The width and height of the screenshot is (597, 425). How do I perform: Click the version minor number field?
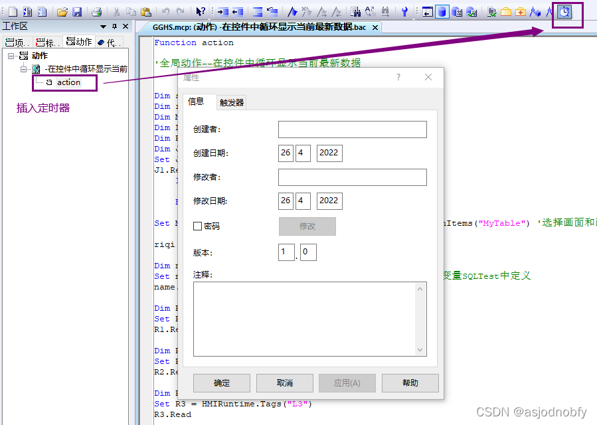pyautogui.click(x=308, y=252)
